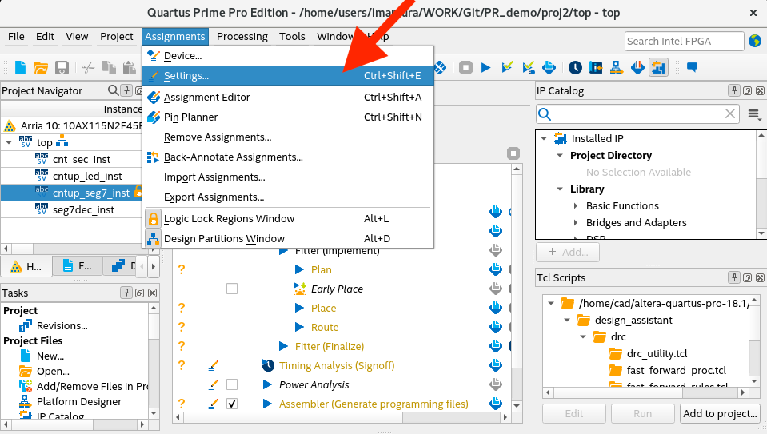
Task: Toggle the Early Place checkbox
Action: coord(232,289)
